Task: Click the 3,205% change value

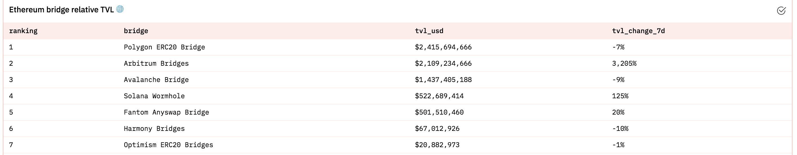Action: tap(624, 63)
